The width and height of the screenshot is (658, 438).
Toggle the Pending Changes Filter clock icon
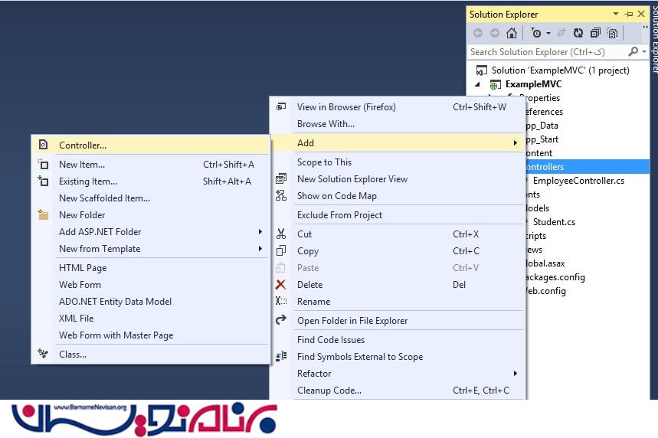[536, 33]
